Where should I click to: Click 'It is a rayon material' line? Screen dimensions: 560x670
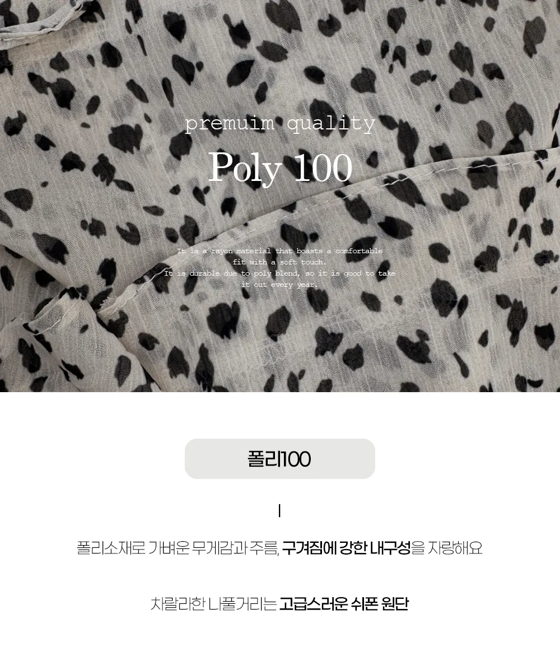coord(280,251)
